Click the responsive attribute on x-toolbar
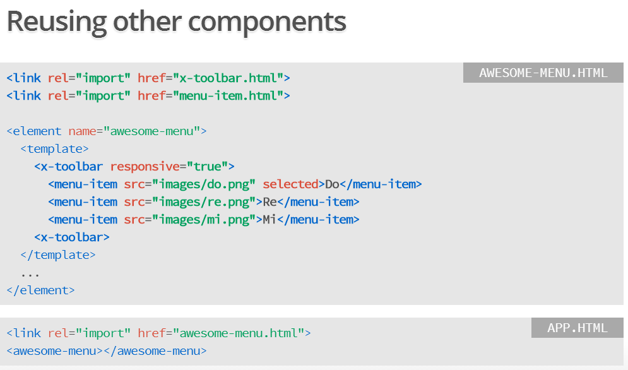This screenshot has height=370, width=628. [x=145, y=167]
